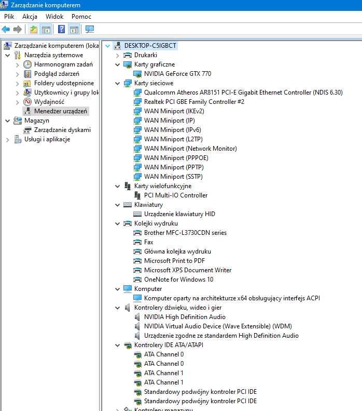Select NVIDIA High Definition Audio
Image resolution: width=362 pixels, height=411 pixels.
(185, 317)
